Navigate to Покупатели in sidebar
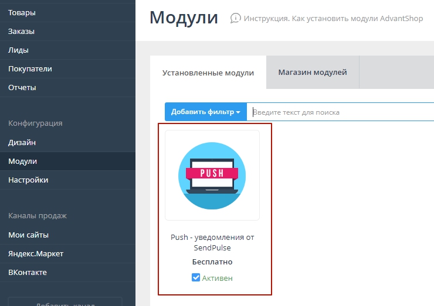434x306 pixels. coord(30,68)
